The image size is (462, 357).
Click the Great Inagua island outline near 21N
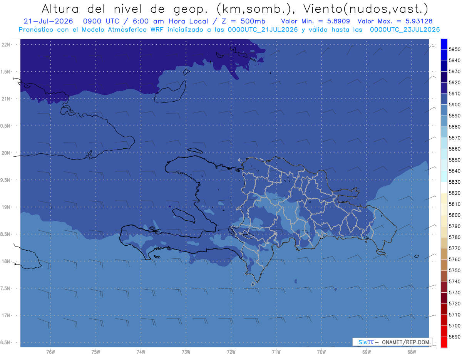[171, 92]
